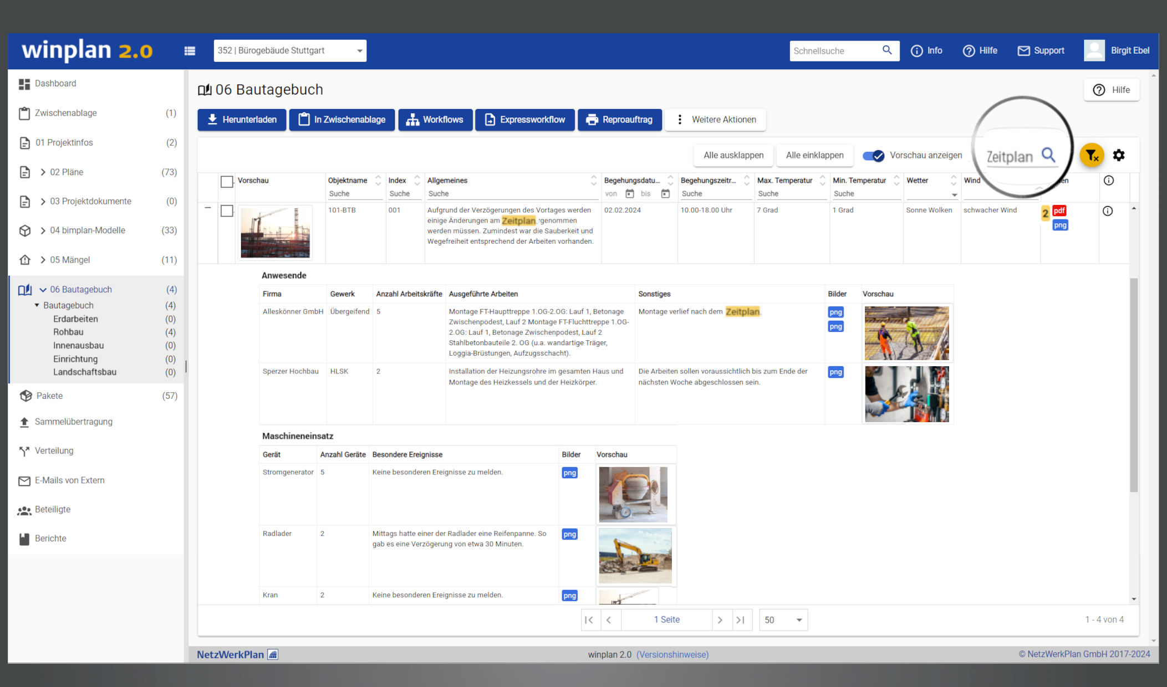The image size is (1167, 687).
Task: Start an Expressworkflow
Action: pyautogui.click(x=524, y=120)
